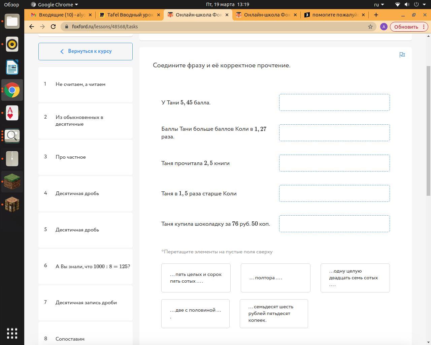
Task: View site security lock info
Action: (67, 27)
